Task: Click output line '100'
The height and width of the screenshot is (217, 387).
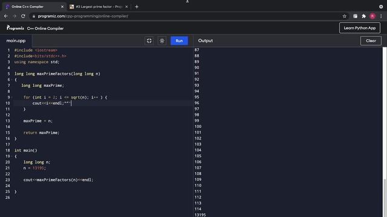Action: pos(198,127)
